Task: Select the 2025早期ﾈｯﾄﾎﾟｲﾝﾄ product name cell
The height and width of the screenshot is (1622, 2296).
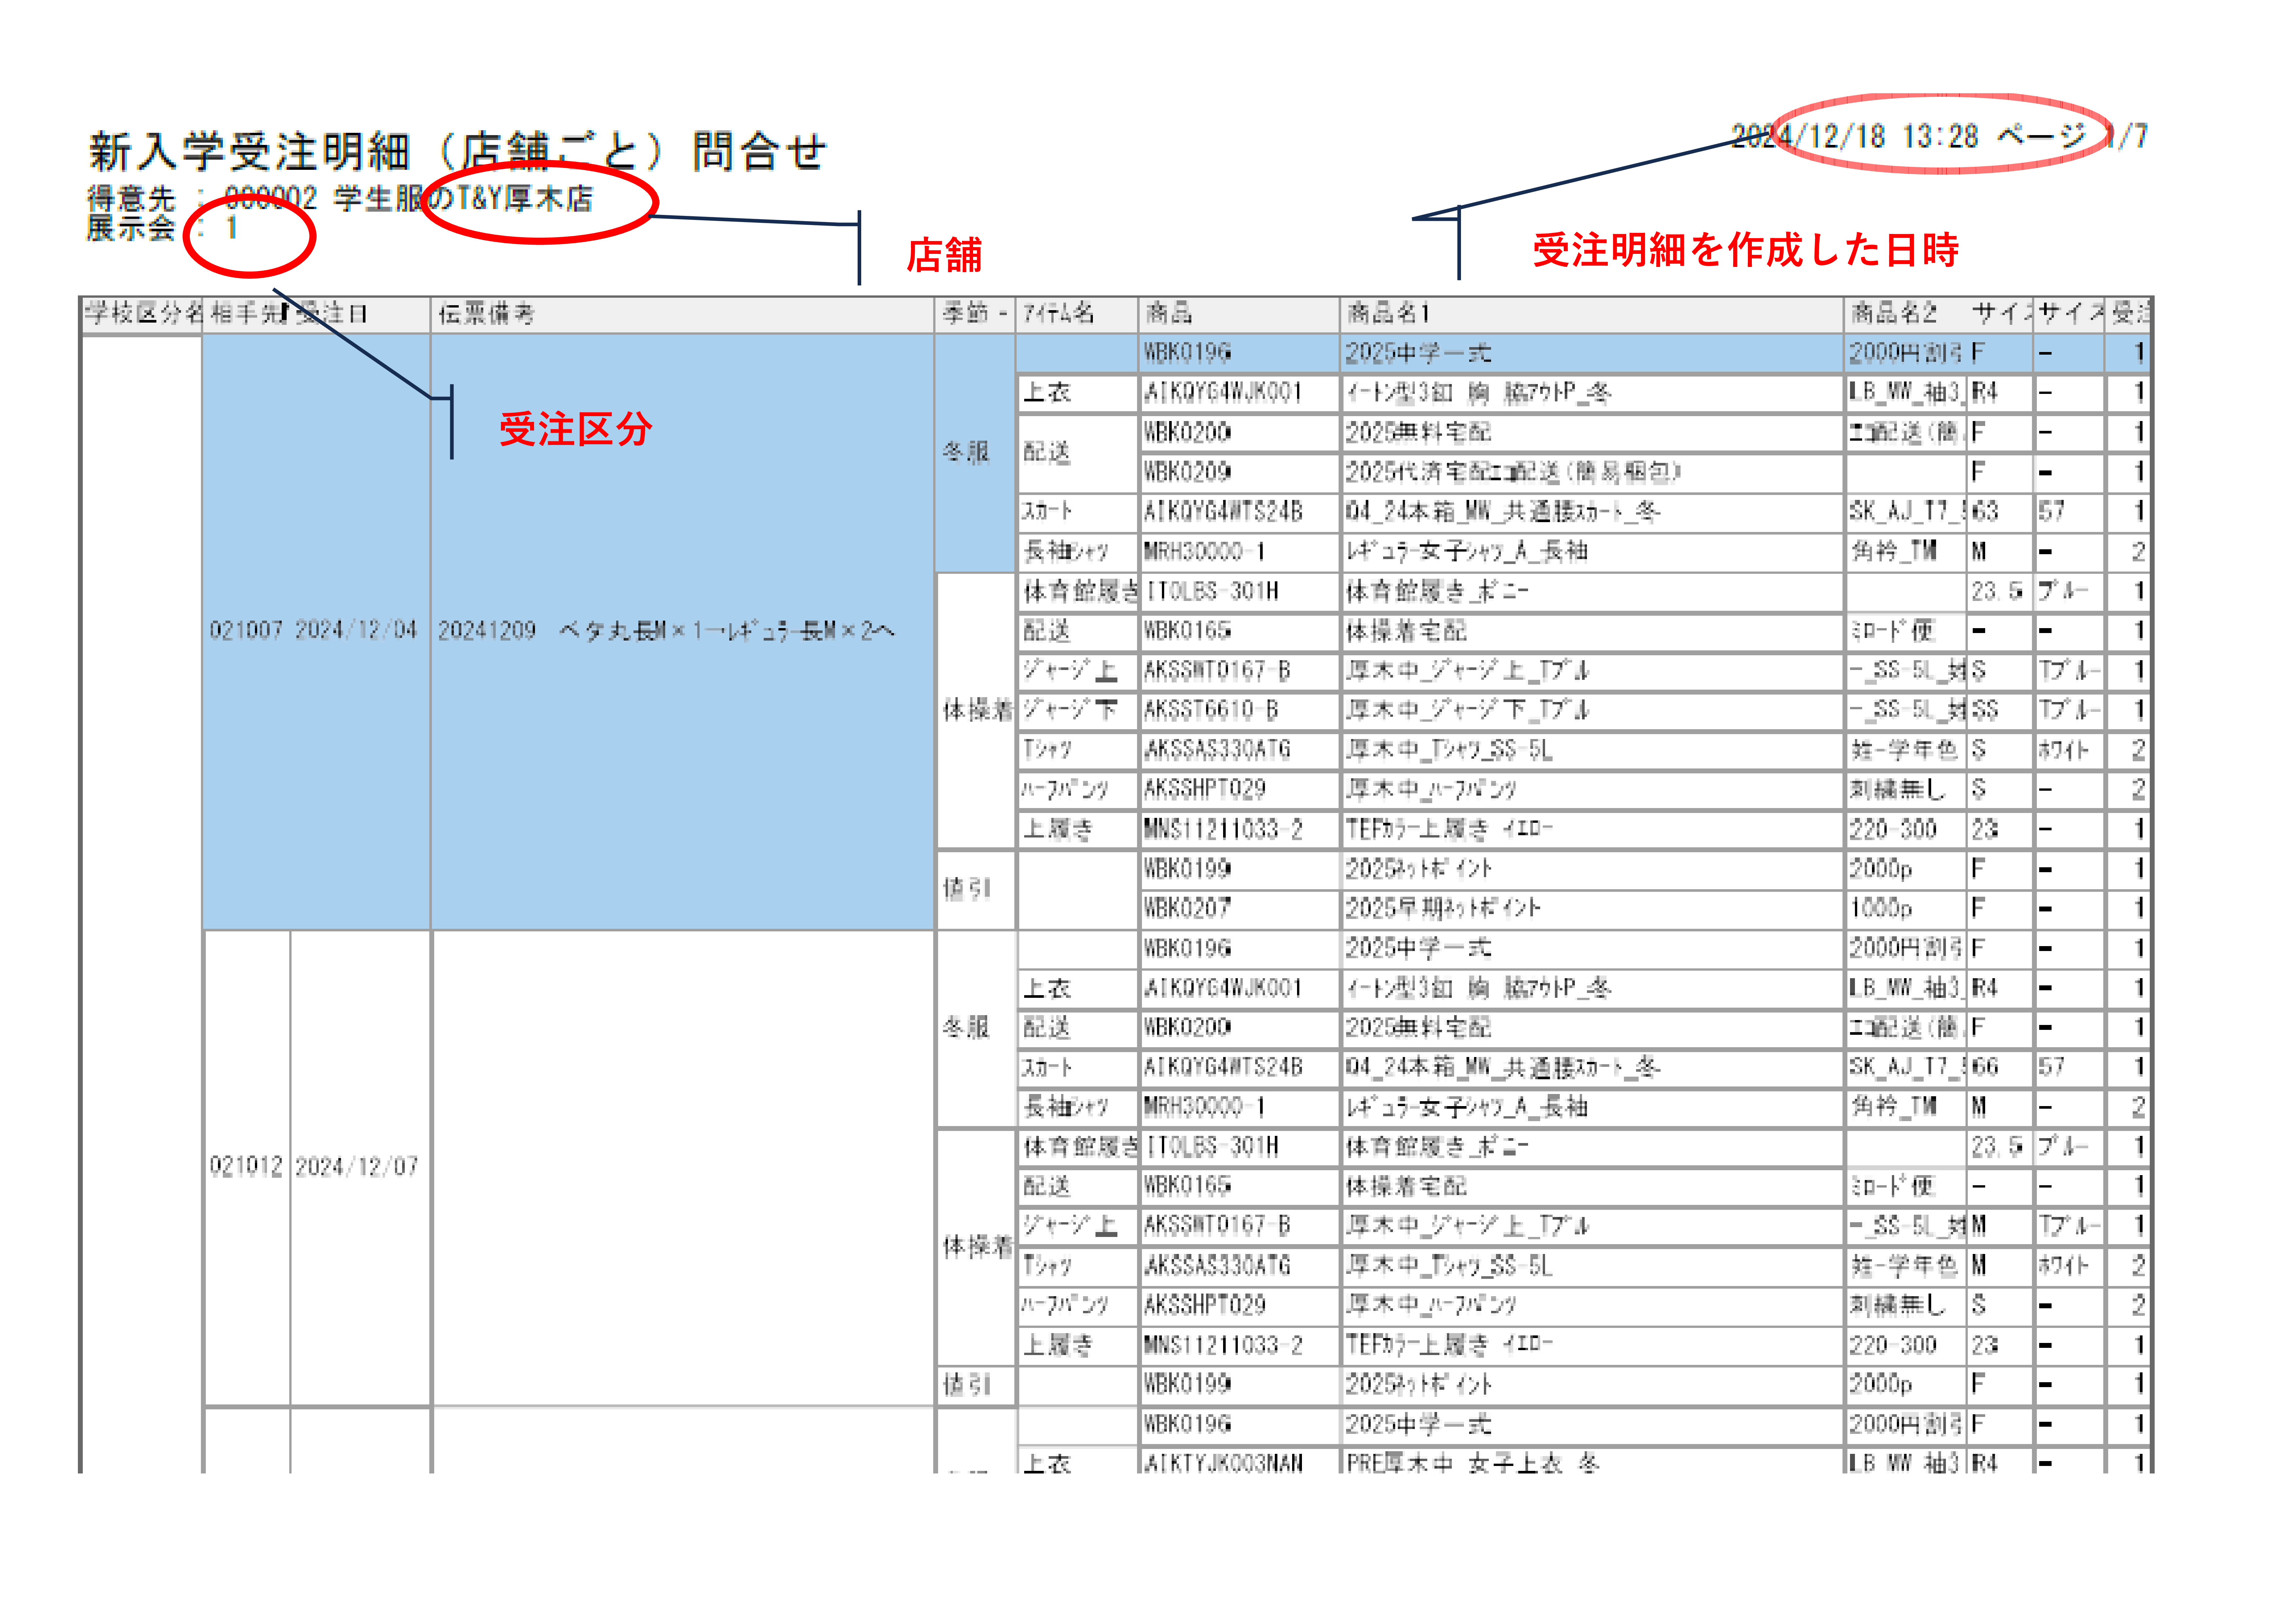Action: click(x=1443, y=908)
